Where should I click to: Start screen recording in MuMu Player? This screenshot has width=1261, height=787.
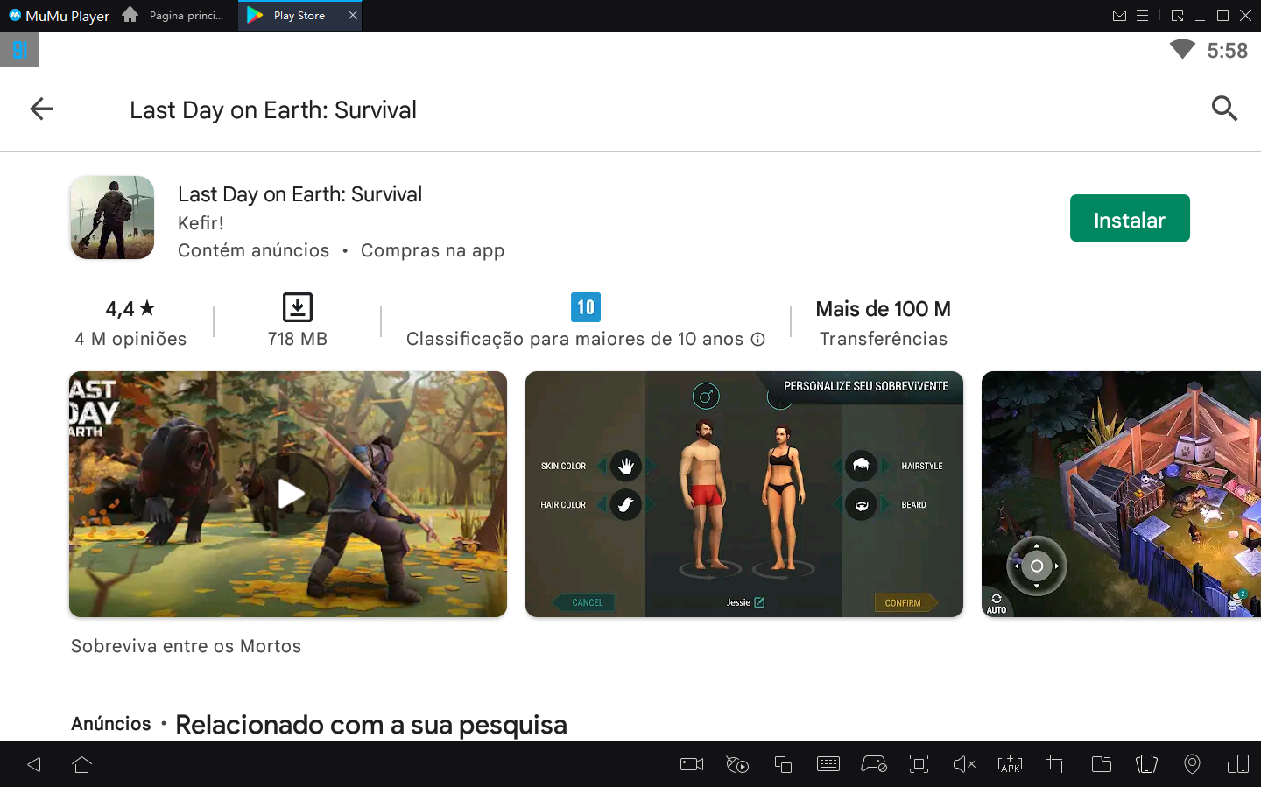(x=691, y=764)
